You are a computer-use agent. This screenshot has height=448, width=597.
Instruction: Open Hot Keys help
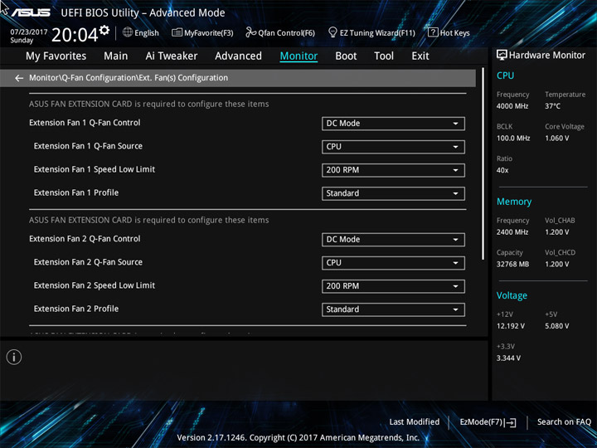(x=449, y=32)
